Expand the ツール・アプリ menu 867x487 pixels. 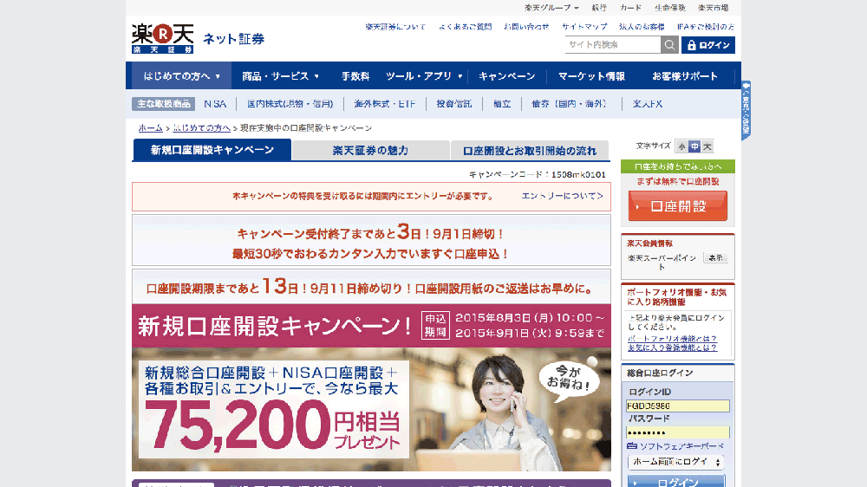(424, 75)
